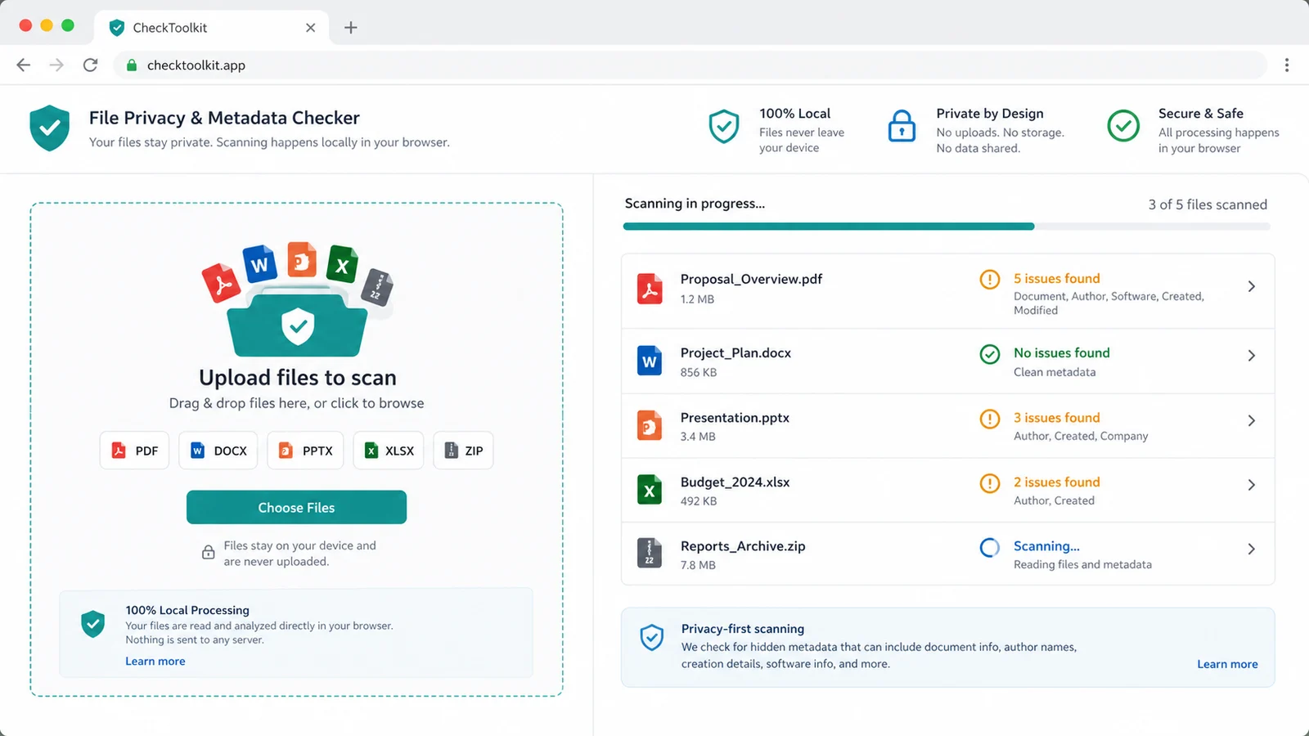Click the warning icon beside 2 issues found
The height and width of the screenshot is (736, 1309).
click(x=990, y=483)
